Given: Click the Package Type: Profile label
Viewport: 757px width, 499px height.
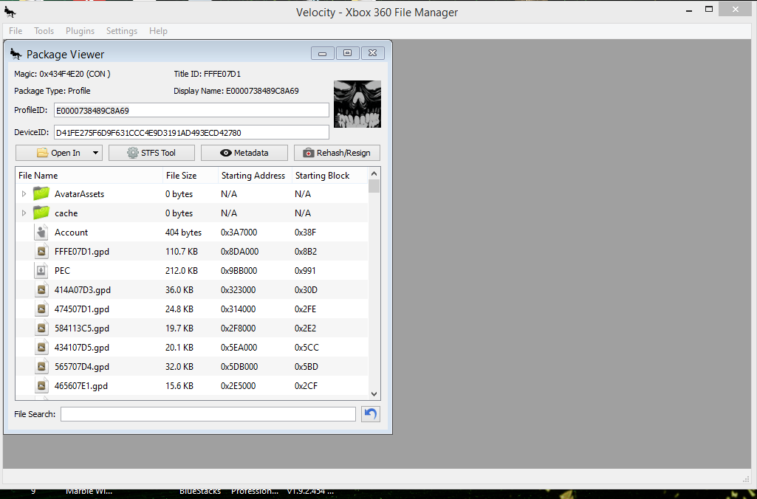Looking at the screenshot, I should (x=52, y=91).
